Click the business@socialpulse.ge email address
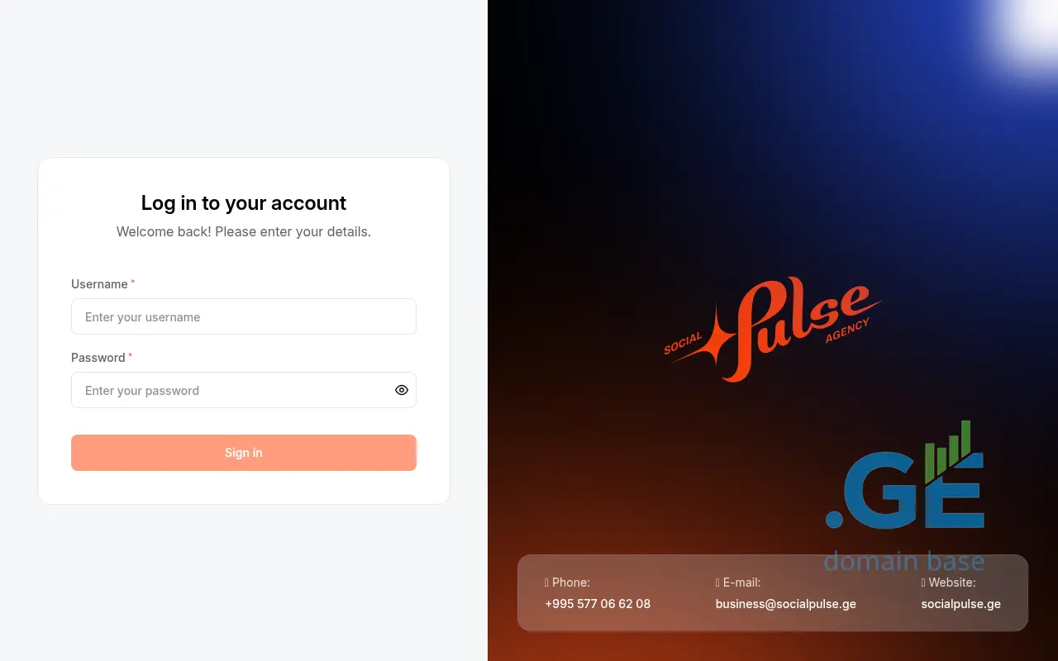 [x=786, y=604]
